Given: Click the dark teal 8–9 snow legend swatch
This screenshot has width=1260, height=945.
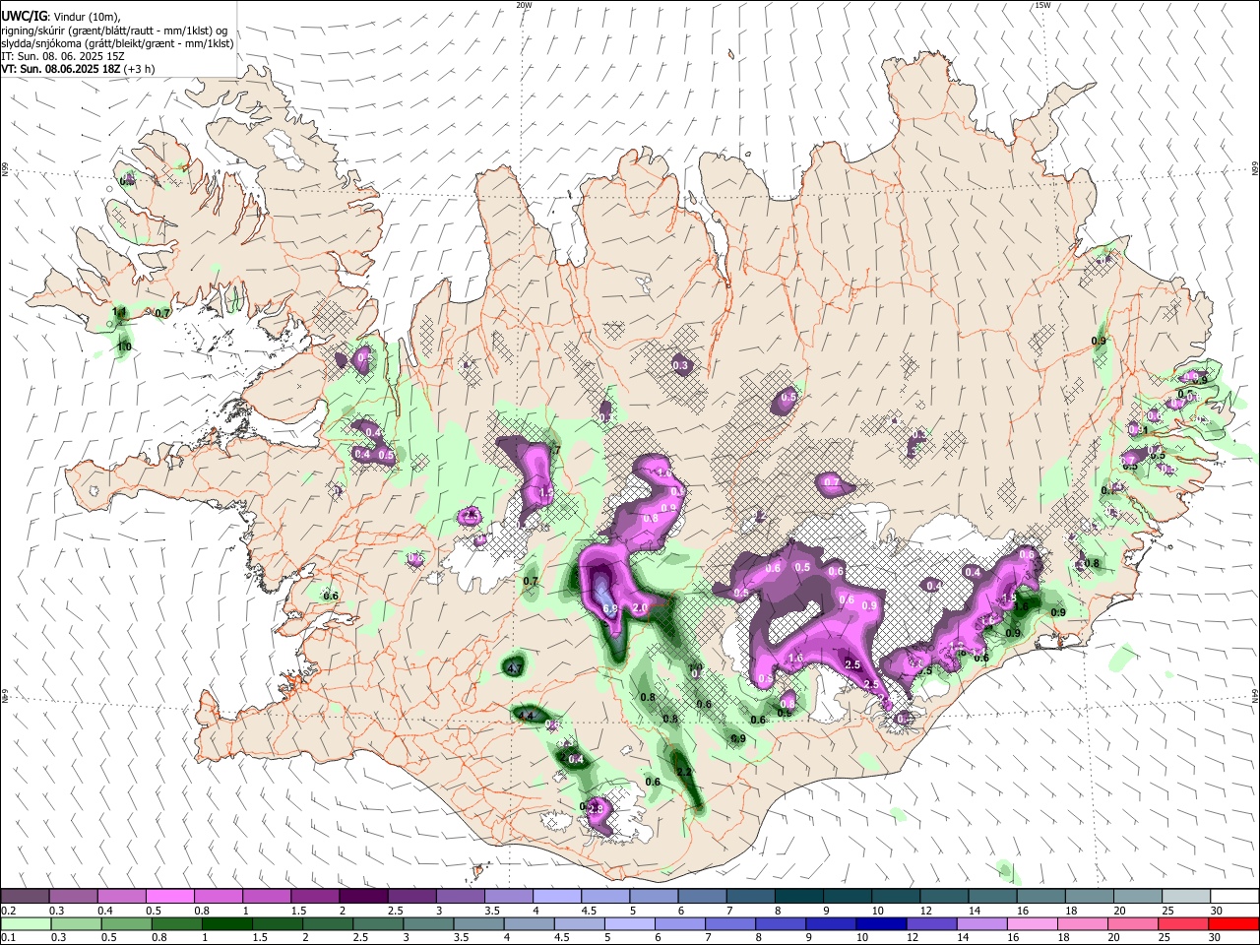Looking at the screenshot, I should click(x=797, y=897).
